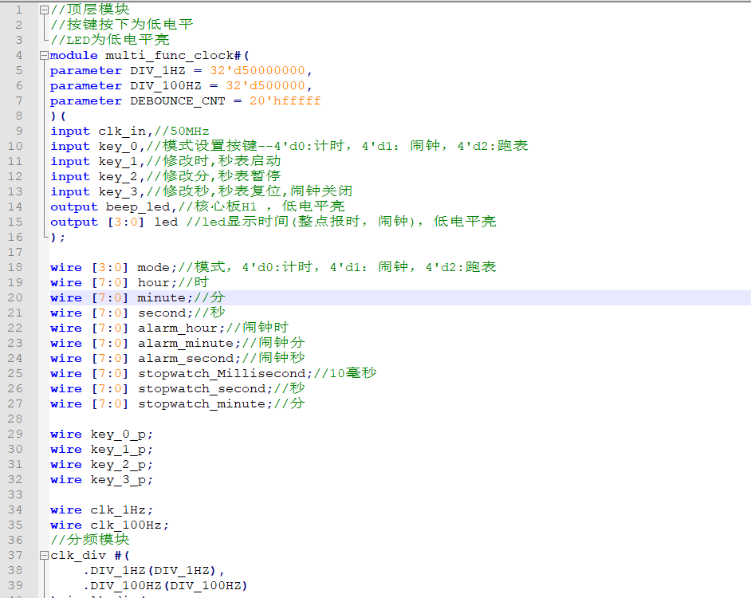
Task: Click line number 4 in the margin
Action: [x=19, y=56]
